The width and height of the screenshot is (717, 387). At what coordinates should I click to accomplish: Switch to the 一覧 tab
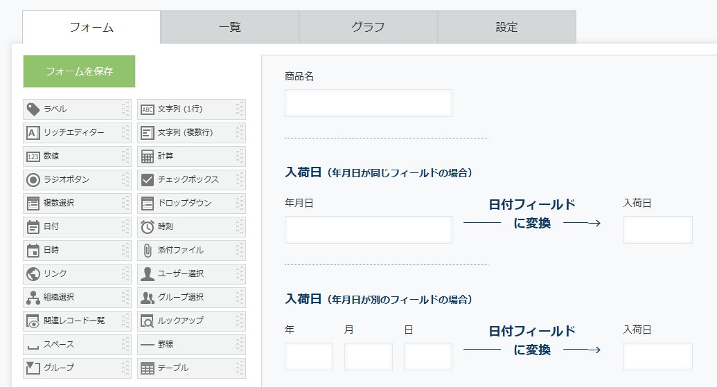coord(229,28)
